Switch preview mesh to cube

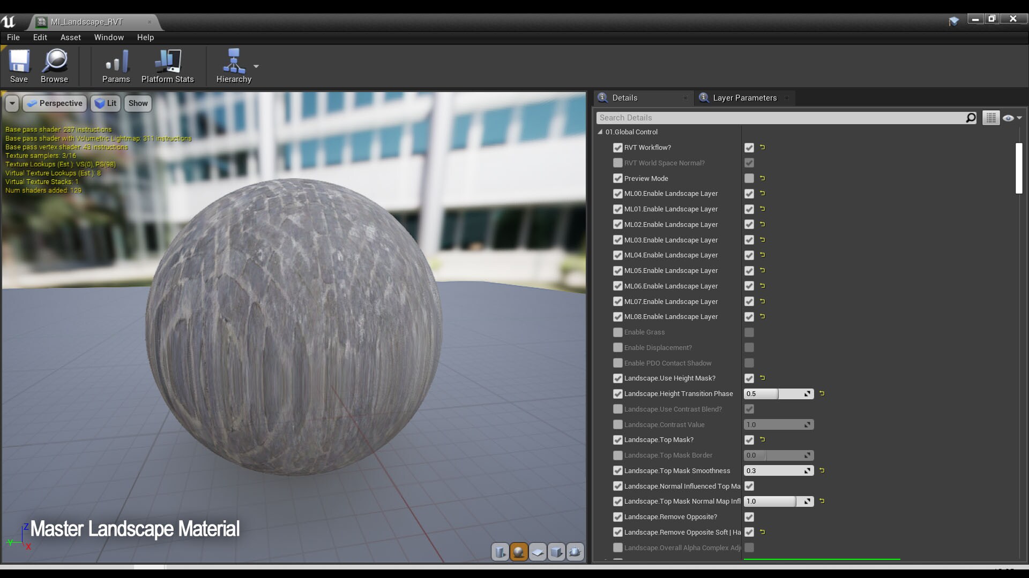[556, 552]
